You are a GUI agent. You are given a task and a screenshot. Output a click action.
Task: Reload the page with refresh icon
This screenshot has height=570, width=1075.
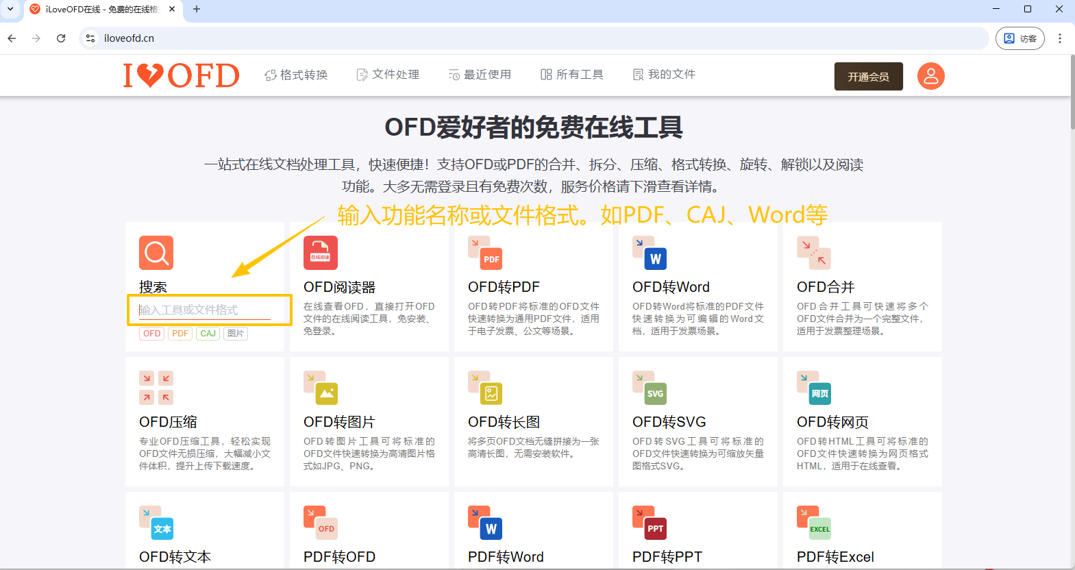click(x=61, y=38)
